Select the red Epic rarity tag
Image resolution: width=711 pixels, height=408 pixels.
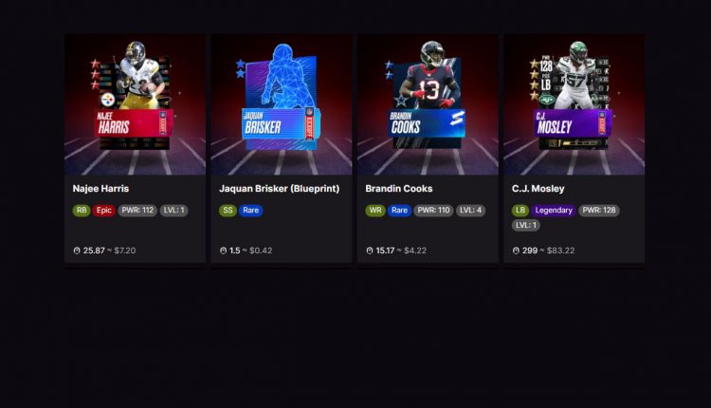[x=104, y=210]
